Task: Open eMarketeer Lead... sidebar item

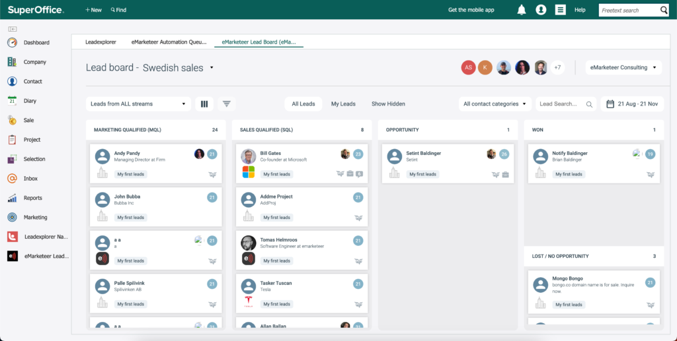Action: (38, 256)
